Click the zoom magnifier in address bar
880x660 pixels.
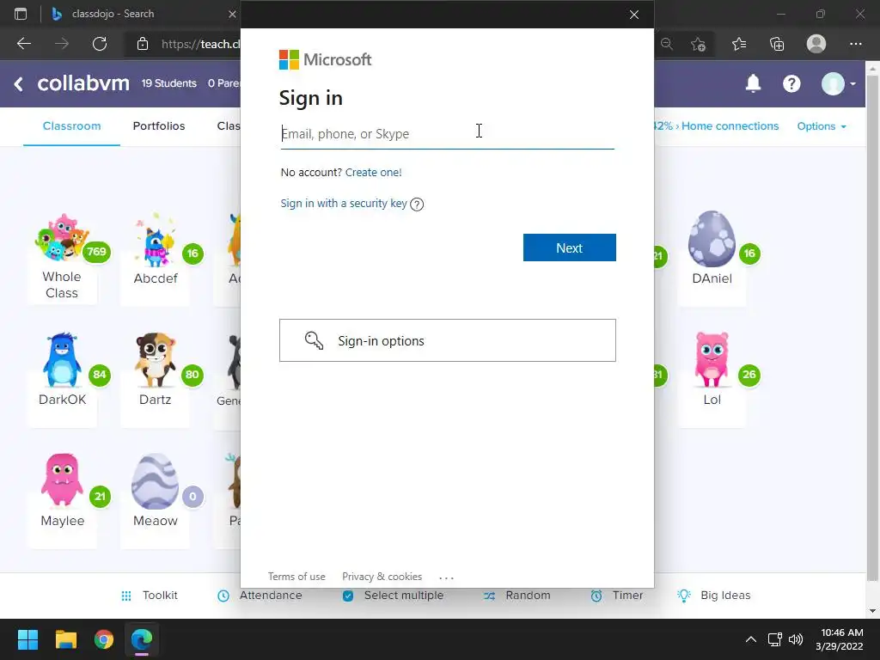pos(667,44)
